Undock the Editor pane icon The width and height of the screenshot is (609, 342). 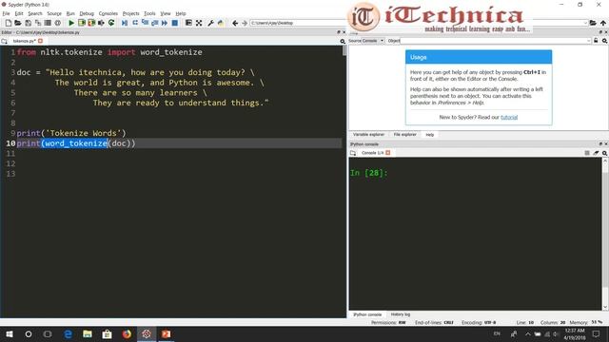pyautogui.click(x=339, y=32)
